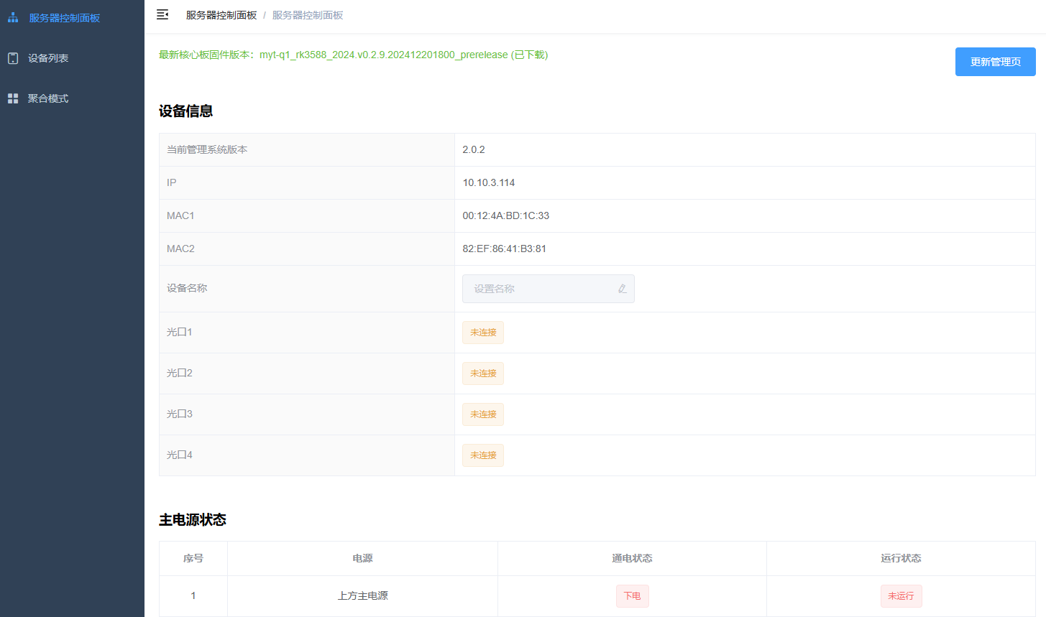Image resolution: width=1046 pixels, height=617 pixels.
Task: Click the red 未运行 running status tag
Action: point(901,596)
